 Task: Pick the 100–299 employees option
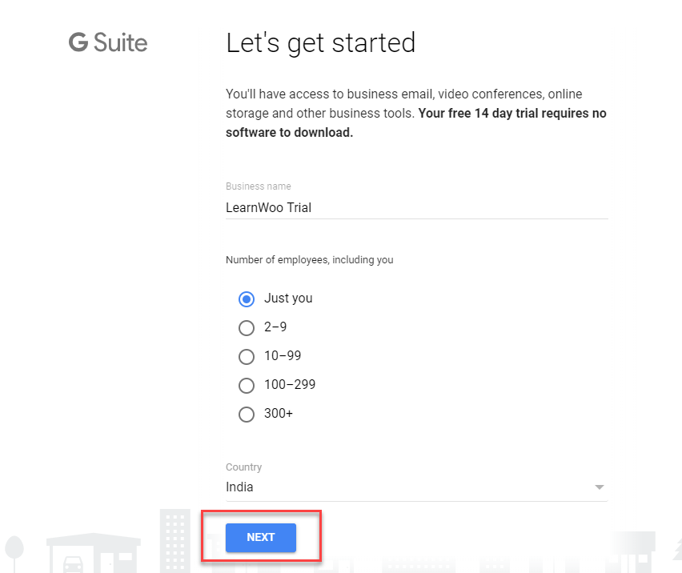[x=247, y=385]
